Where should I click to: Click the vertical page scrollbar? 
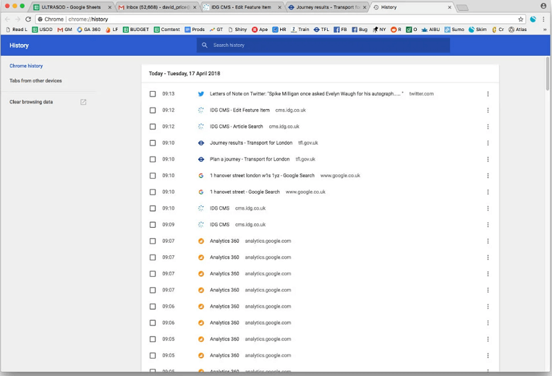click(547, 73)
